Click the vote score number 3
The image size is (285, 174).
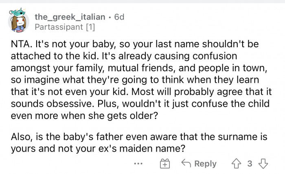pyautogui.click(x=250, y=163)
